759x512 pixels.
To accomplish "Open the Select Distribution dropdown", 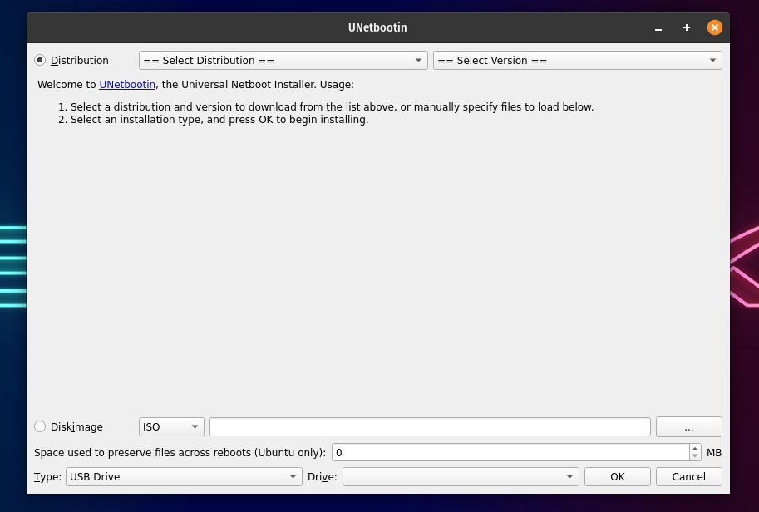I will coord(283,60).
